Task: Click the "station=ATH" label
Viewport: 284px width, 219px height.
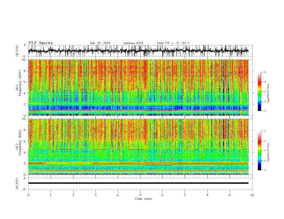Action: point(133,43)
